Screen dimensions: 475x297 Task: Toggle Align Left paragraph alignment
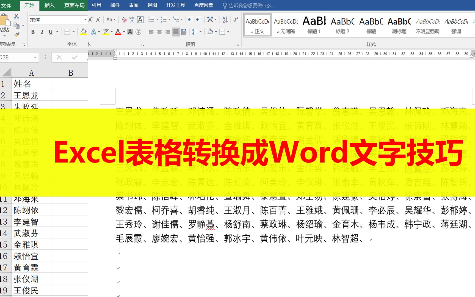click(151, 32)
